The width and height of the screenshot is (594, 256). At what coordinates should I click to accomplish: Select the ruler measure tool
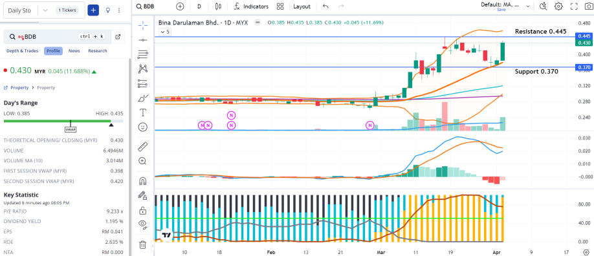point(143,146)
